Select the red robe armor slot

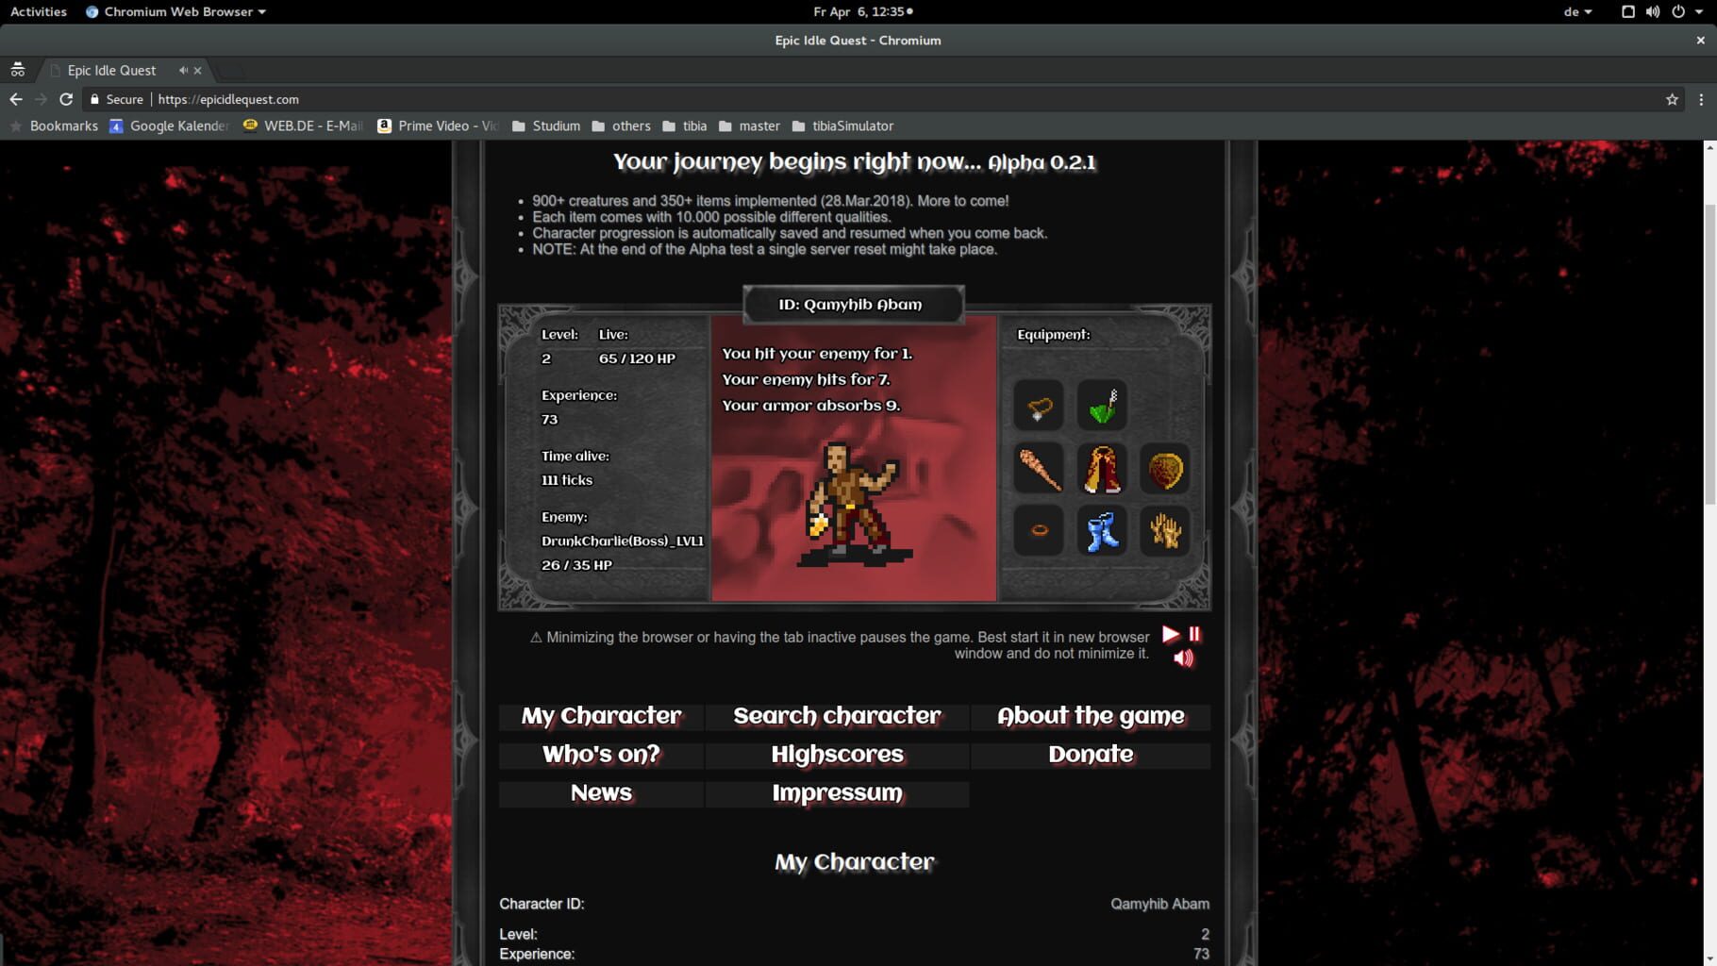(1102, 469)
